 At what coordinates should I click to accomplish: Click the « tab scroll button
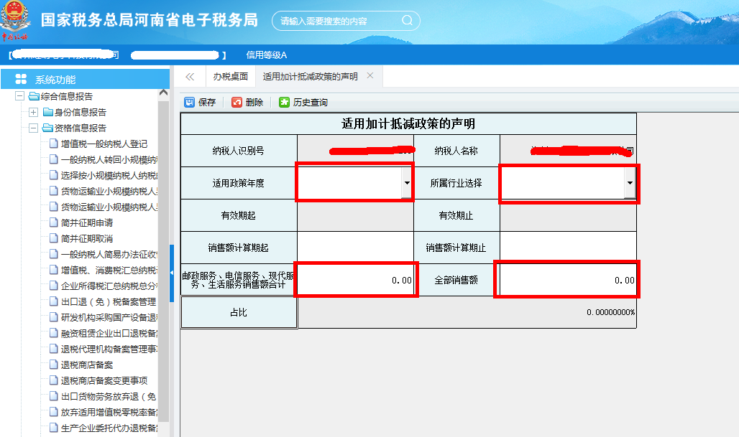[x=189, y=75]
